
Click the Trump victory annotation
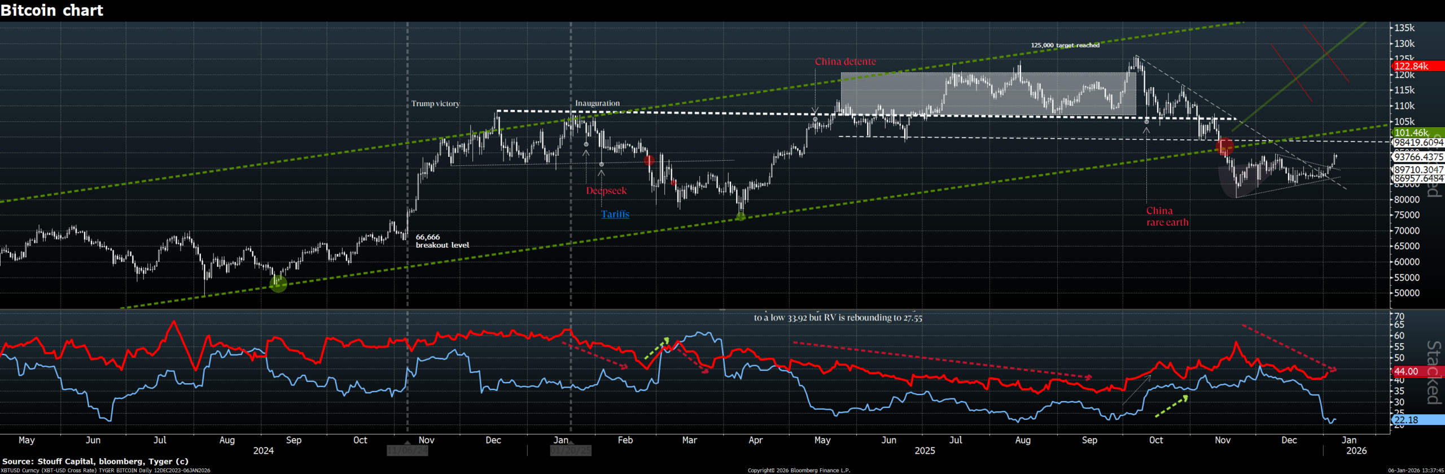[x=435, y=104]
